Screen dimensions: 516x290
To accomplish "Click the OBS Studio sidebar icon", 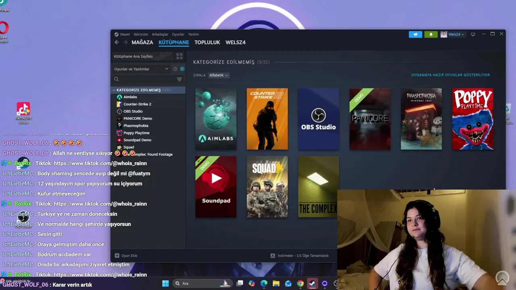I will 119,112.
